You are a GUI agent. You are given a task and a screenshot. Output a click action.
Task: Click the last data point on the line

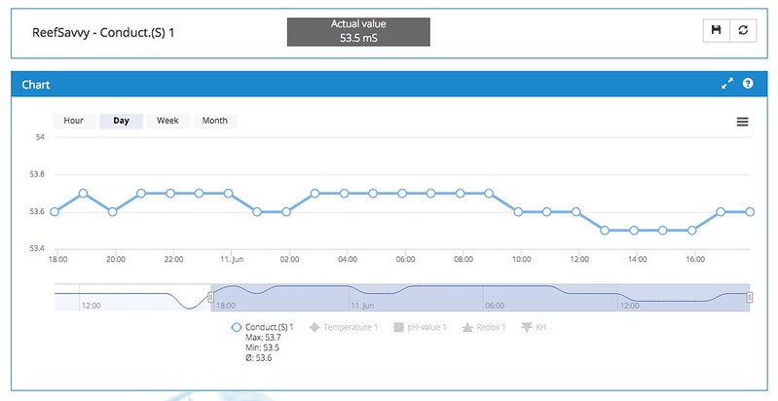(750, 211)
